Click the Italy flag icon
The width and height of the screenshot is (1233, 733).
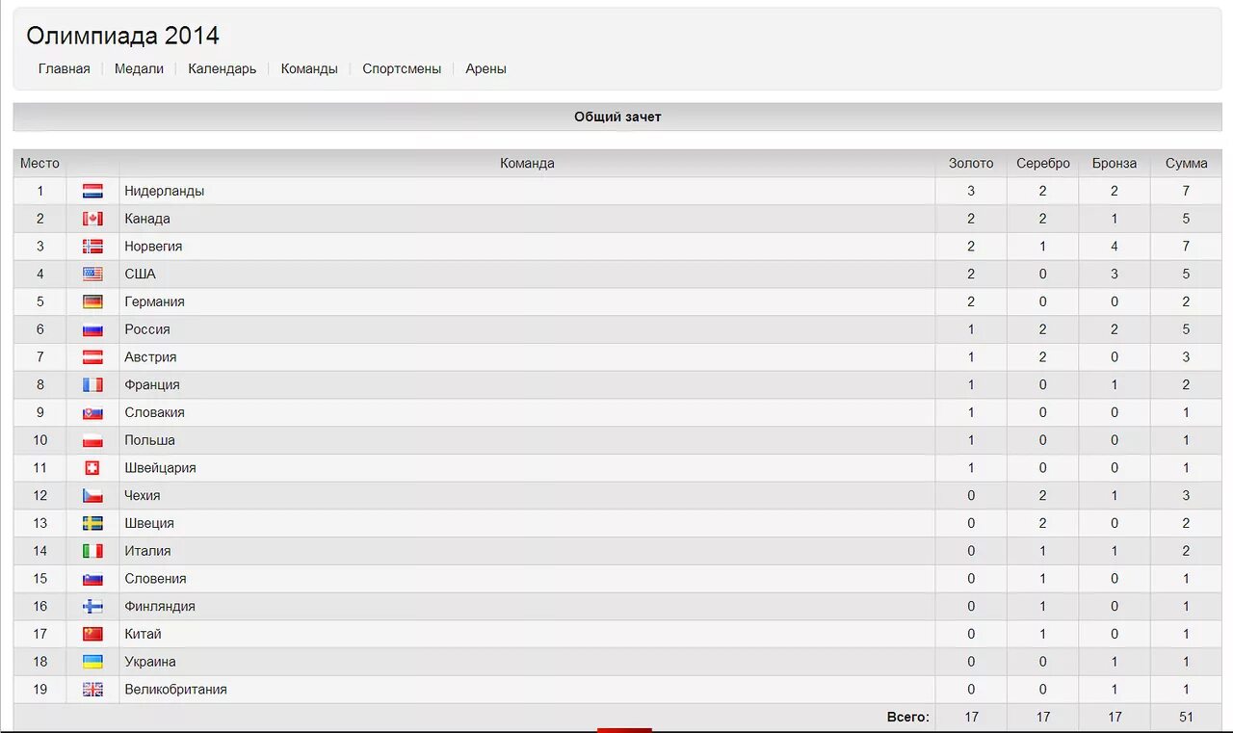point(92,551)
